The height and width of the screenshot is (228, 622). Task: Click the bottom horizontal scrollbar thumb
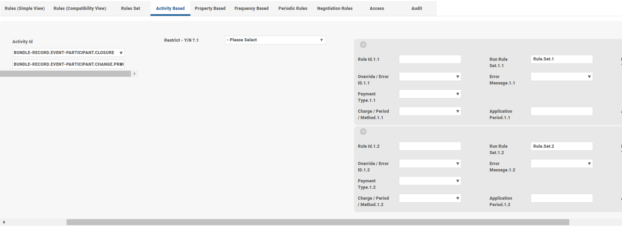(318, 222)
